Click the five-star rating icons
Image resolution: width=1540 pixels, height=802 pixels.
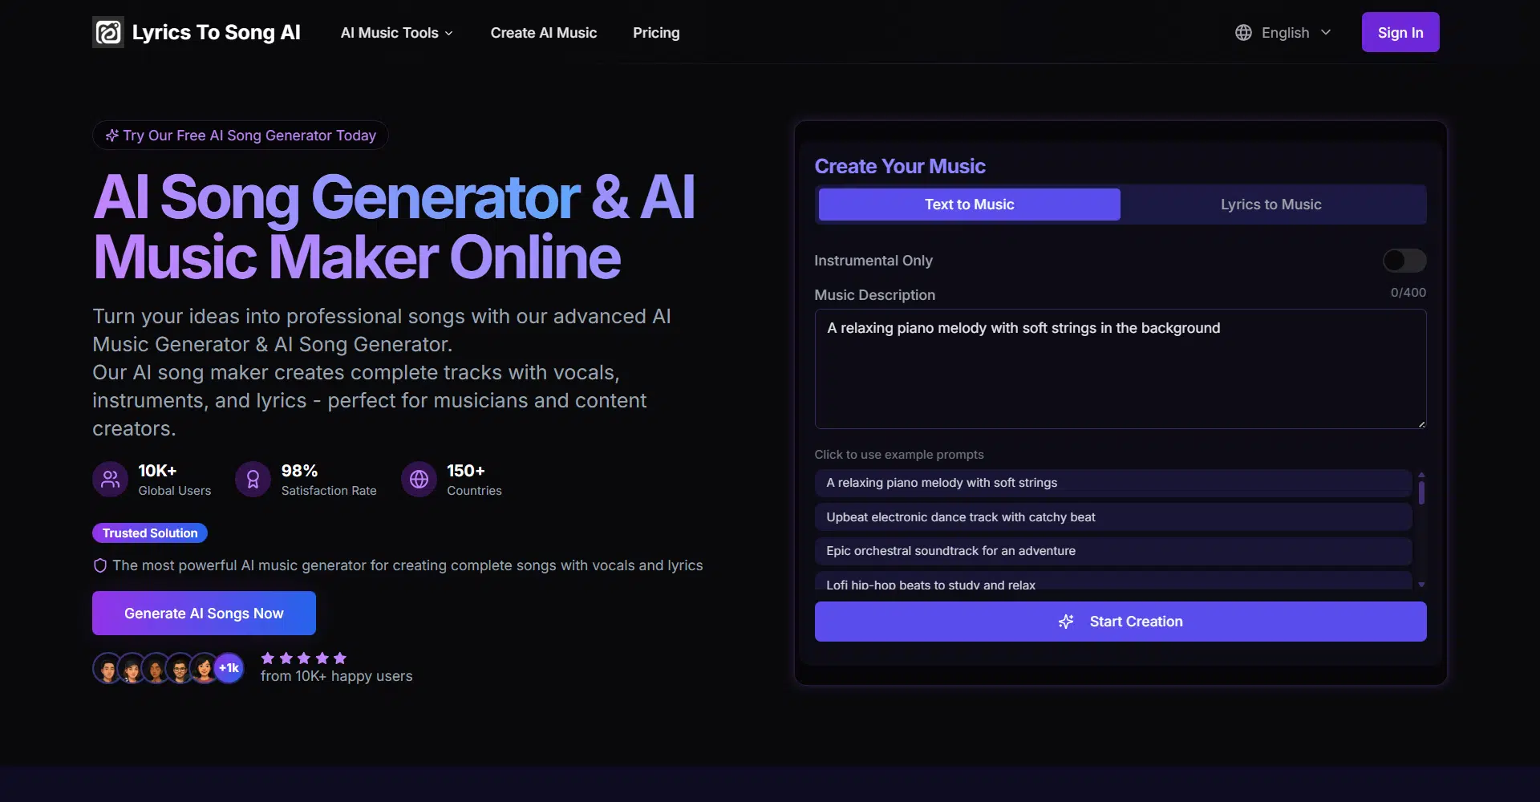click(x=303, y=658)
